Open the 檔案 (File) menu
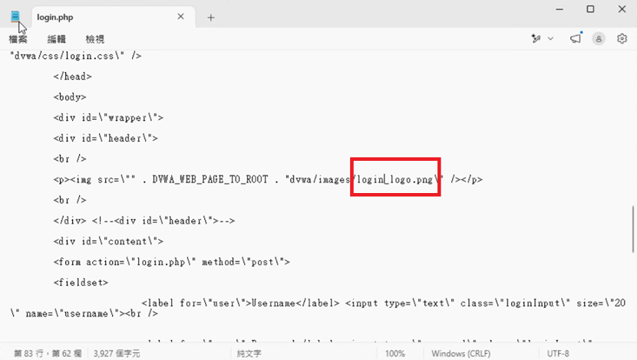The width and height of the screenshot is (637, 360). [x=18, y=39]
